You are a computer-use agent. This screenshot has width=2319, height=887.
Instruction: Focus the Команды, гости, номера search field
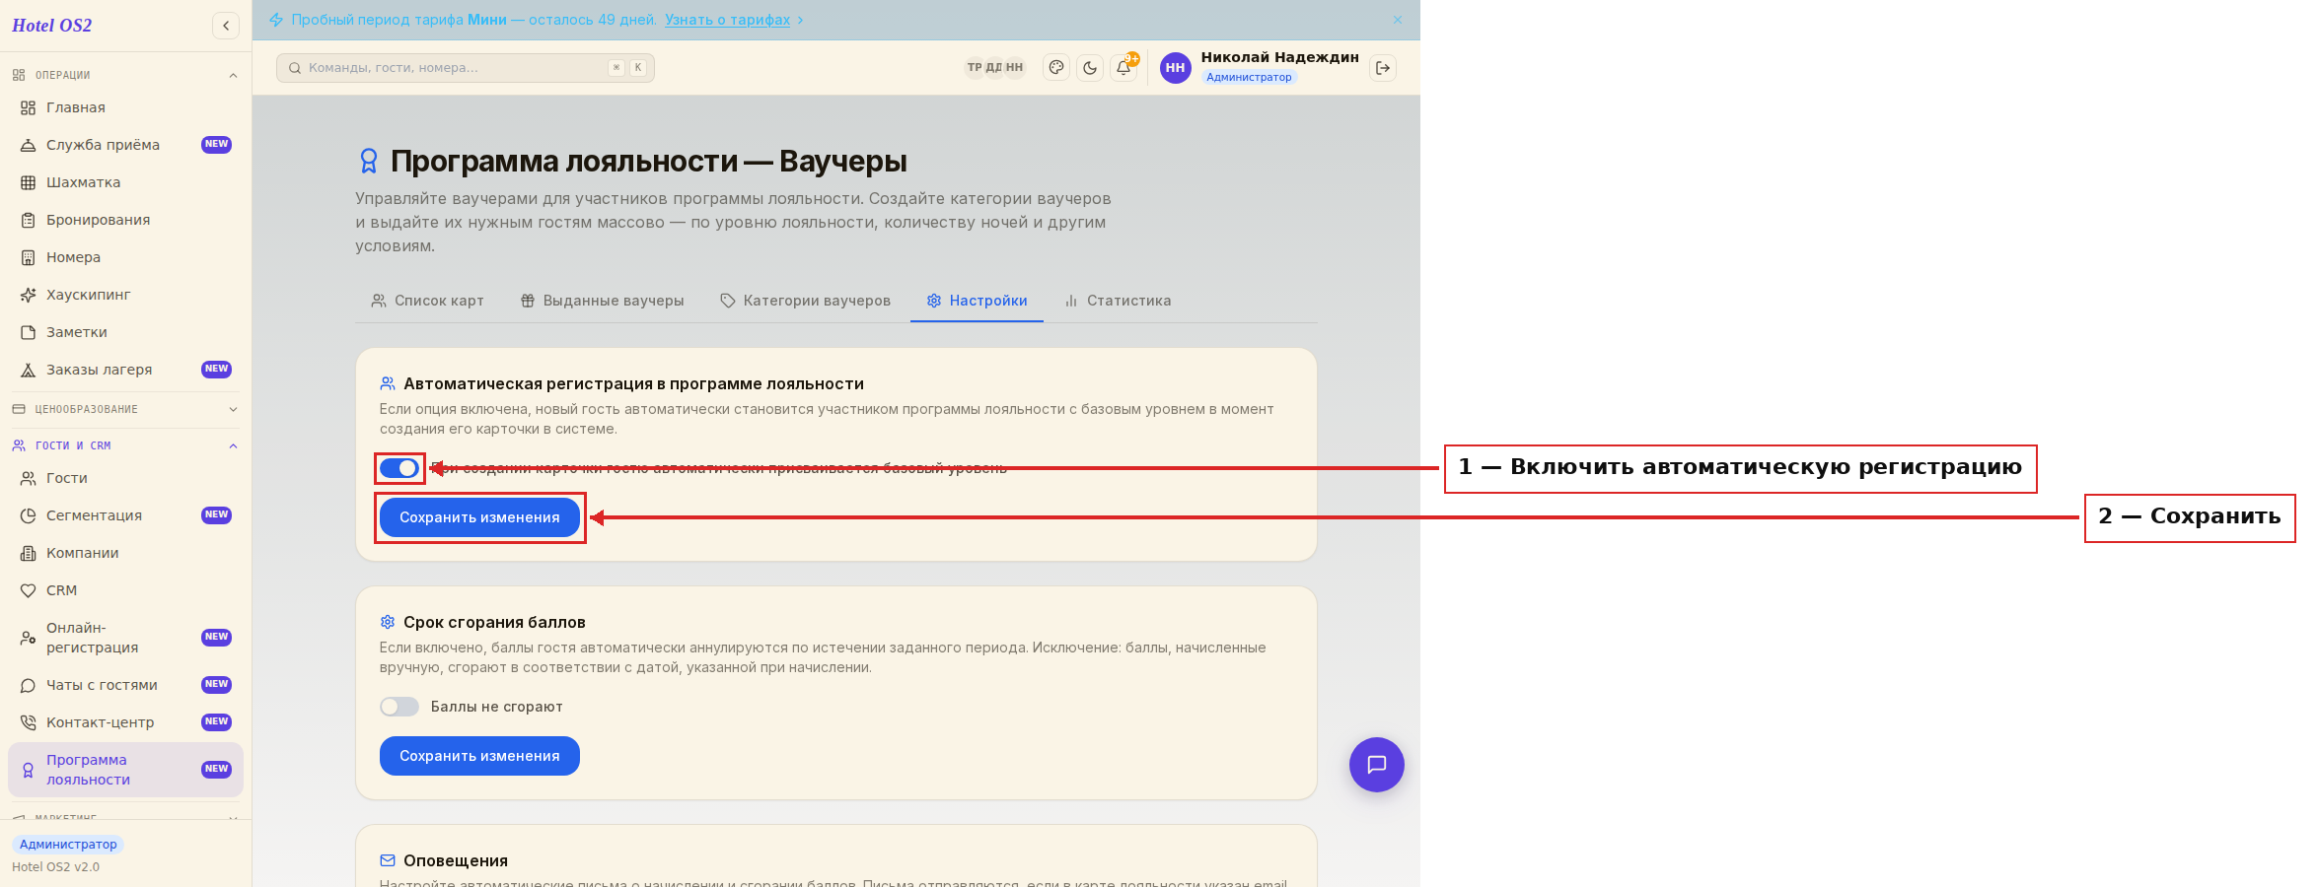pyautogui.click(x=466, y=68)
